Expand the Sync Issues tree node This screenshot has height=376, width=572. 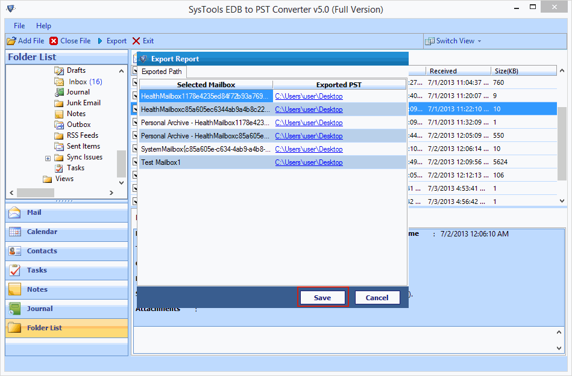tap(48, 158)
